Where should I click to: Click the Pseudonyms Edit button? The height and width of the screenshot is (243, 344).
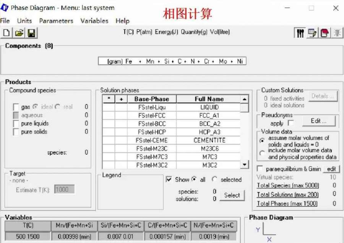coord(318,121)
